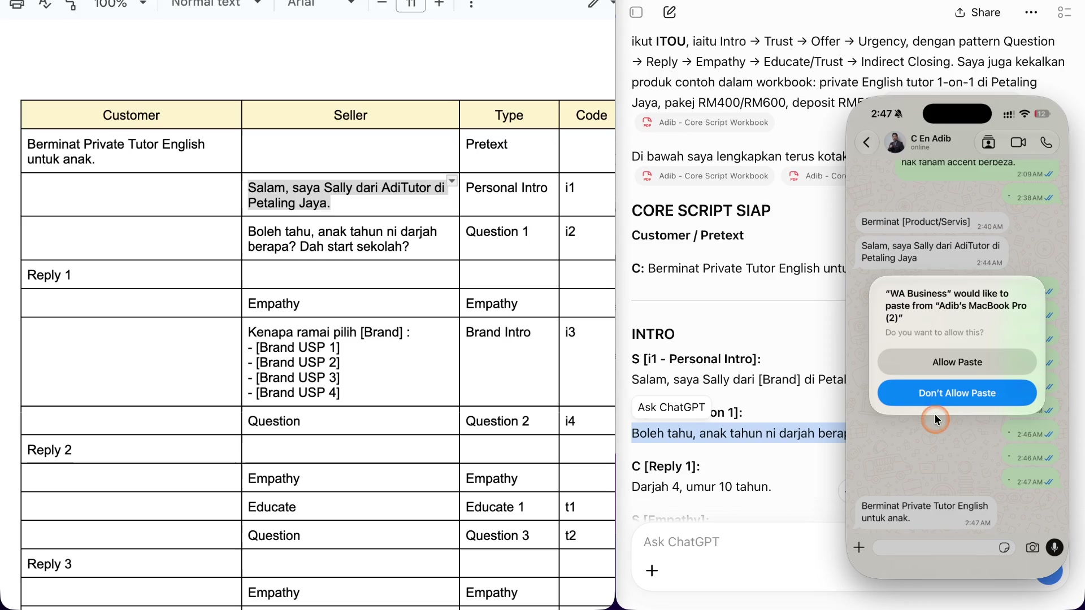The width and height of the screenshot is (1085, 610).
Task: Print the Google Docs document
Action: tap(17, 5)
